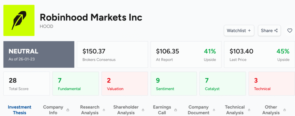Image resolution: width=295 pixels, height=116 pixels.
Task: Add stock to Watchlist
Action: pyautogui.click(x=239, y=31)
